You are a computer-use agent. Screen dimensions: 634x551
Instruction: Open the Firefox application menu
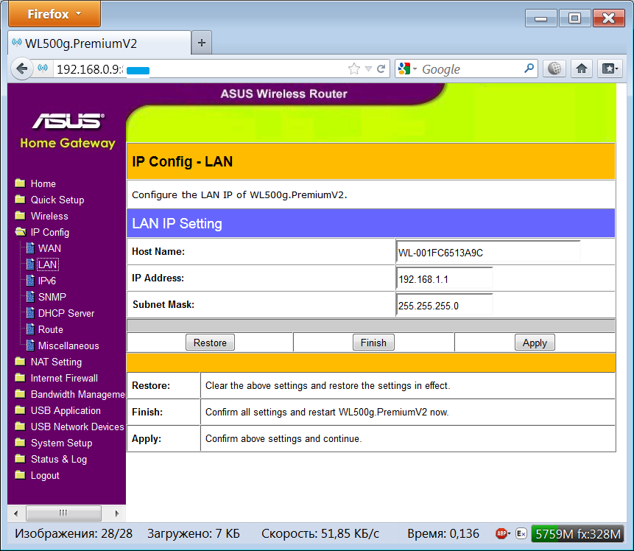point(54,14)
